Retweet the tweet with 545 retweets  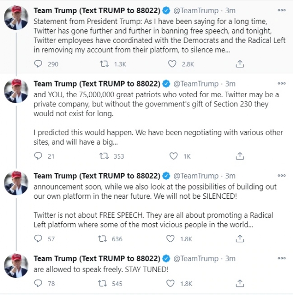tap(104, 283)
